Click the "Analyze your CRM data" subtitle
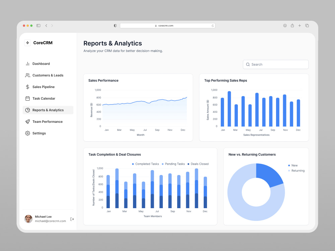This screenshot has height=251, width=335. (x=123, y=51)
